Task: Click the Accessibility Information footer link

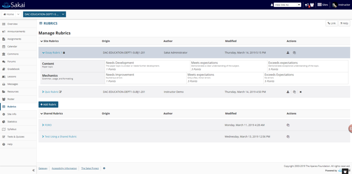Action: pyautogui.click(x=64, y=168)
